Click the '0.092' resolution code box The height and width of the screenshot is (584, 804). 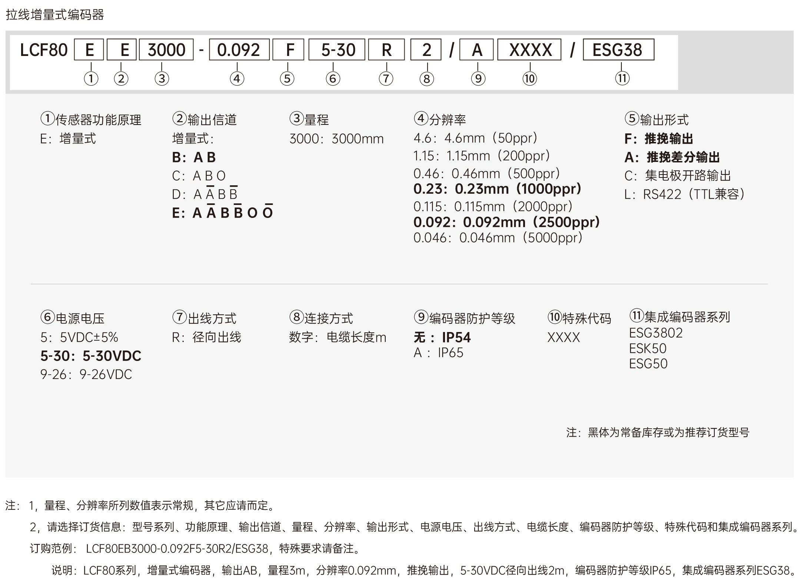239,50
